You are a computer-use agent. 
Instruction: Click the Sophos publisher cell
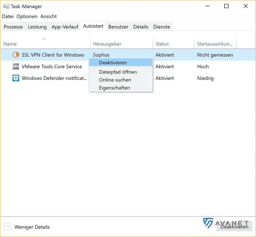pos(101,55)
